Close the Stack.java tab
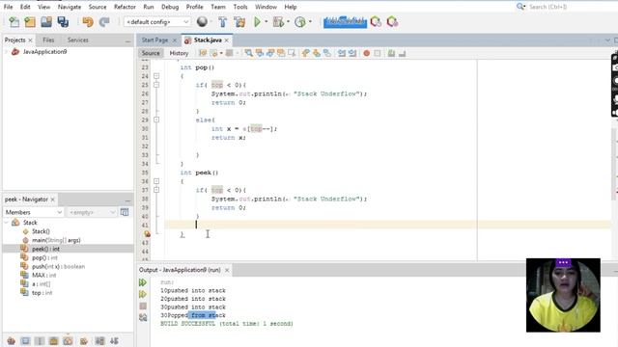Screen dimensions: 618x347 pos(227,40)
